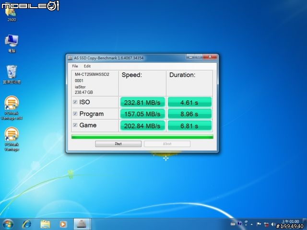Close the AS SSD Copy-Benchmark window
Image resolution: width=307 pixels, height=230 pixels.
click(x=210, y=57)
